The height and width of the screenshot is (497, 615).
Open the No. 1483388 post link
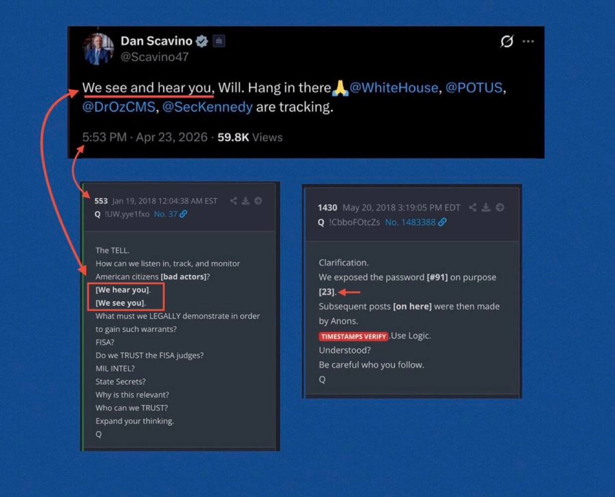[x=416, y=222]
